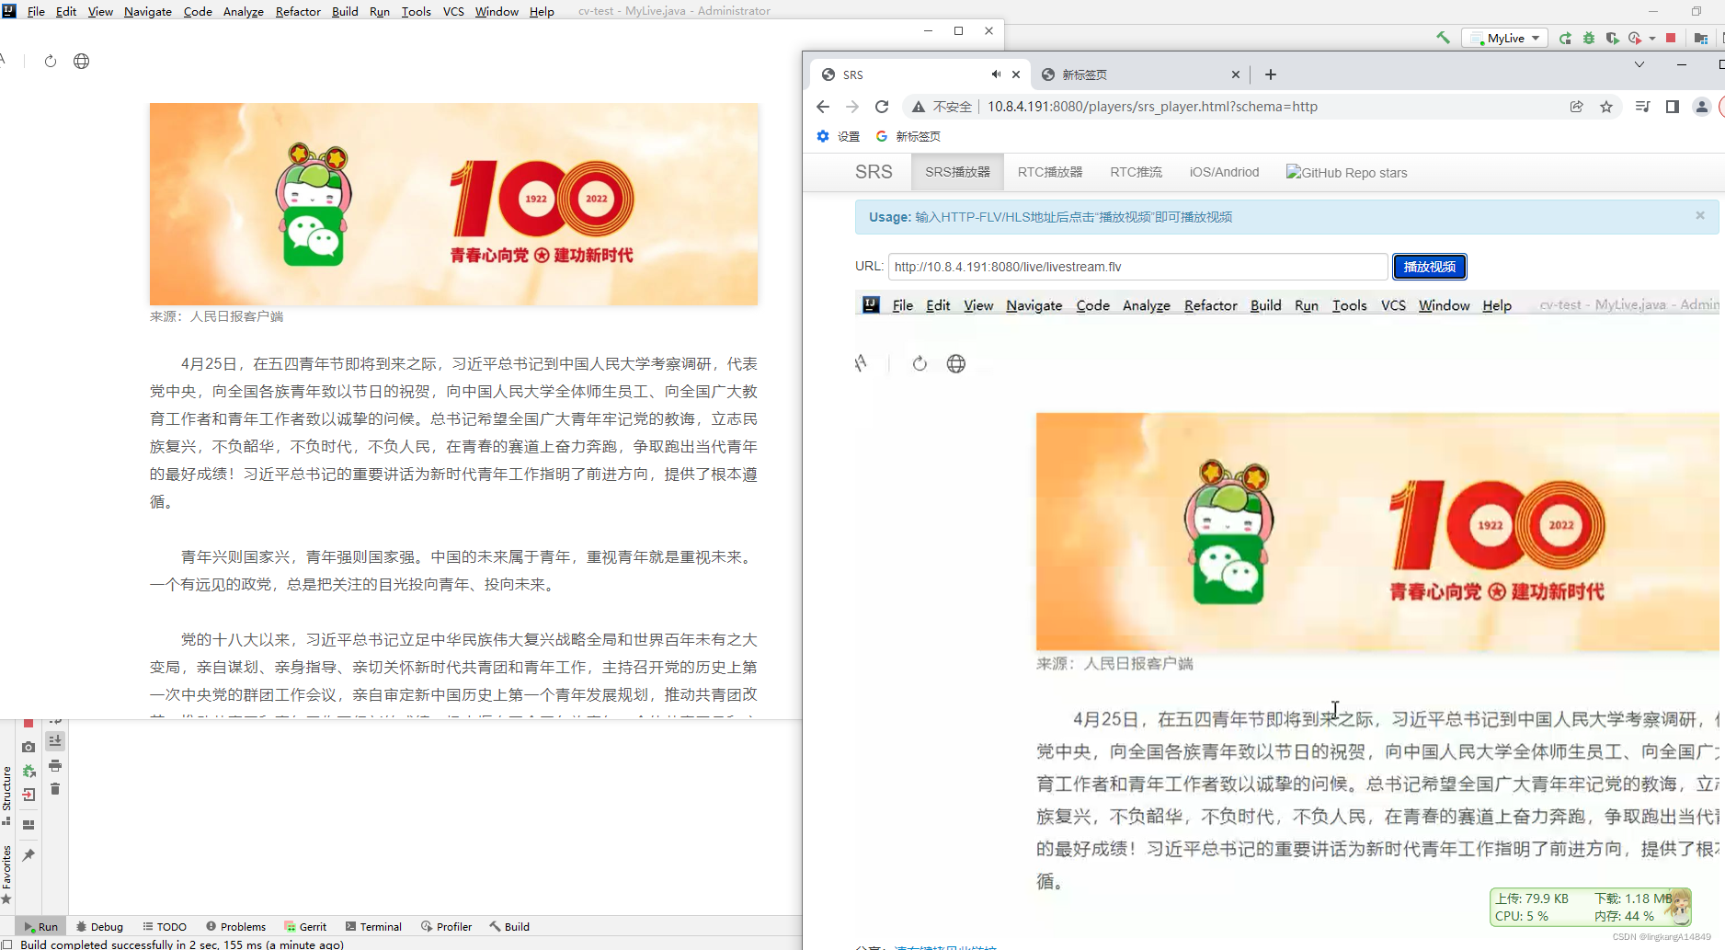Debug MyLive using the top toolbar bug icon
This screenshot has height=950, width=1725.
tap(1589, 38)
